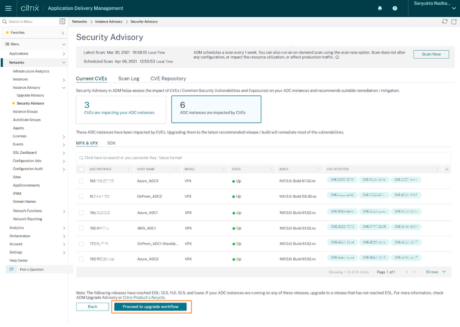Open the Citrix Product Lifecycle link
Viewport: 460px width, 327px height.
pyautogui.click(x=144, y=298)
